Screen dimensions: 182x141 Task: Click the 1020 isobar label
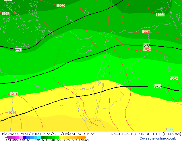coord(61,5)
